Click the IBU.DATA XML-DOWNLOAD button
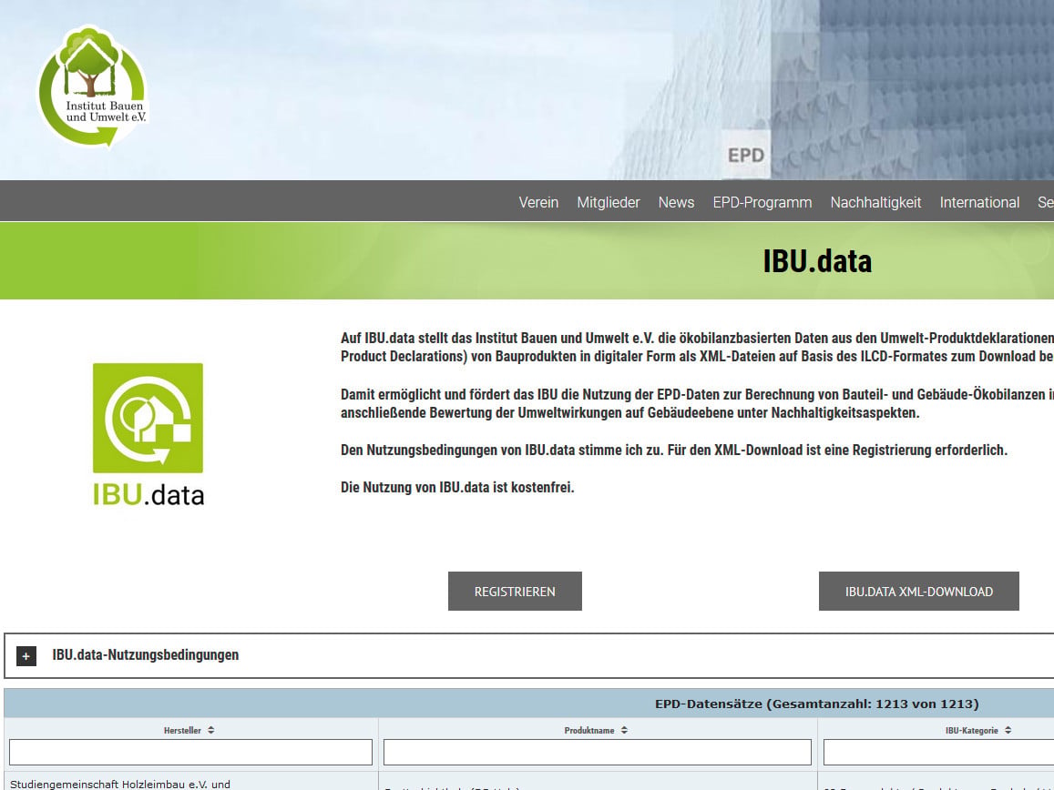The height and width of the screenshot is (790, 1054). 919,592
